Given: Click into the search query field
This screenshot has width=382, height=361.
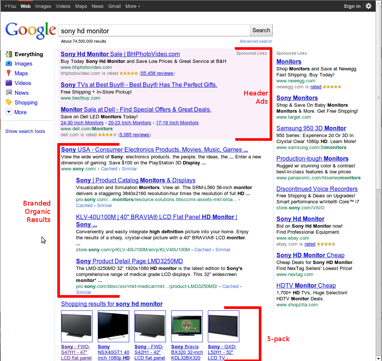Looking at the screenshot, I should click(x=154, y=31).
